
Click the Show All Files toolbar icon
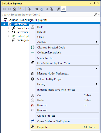click(52, 9)
